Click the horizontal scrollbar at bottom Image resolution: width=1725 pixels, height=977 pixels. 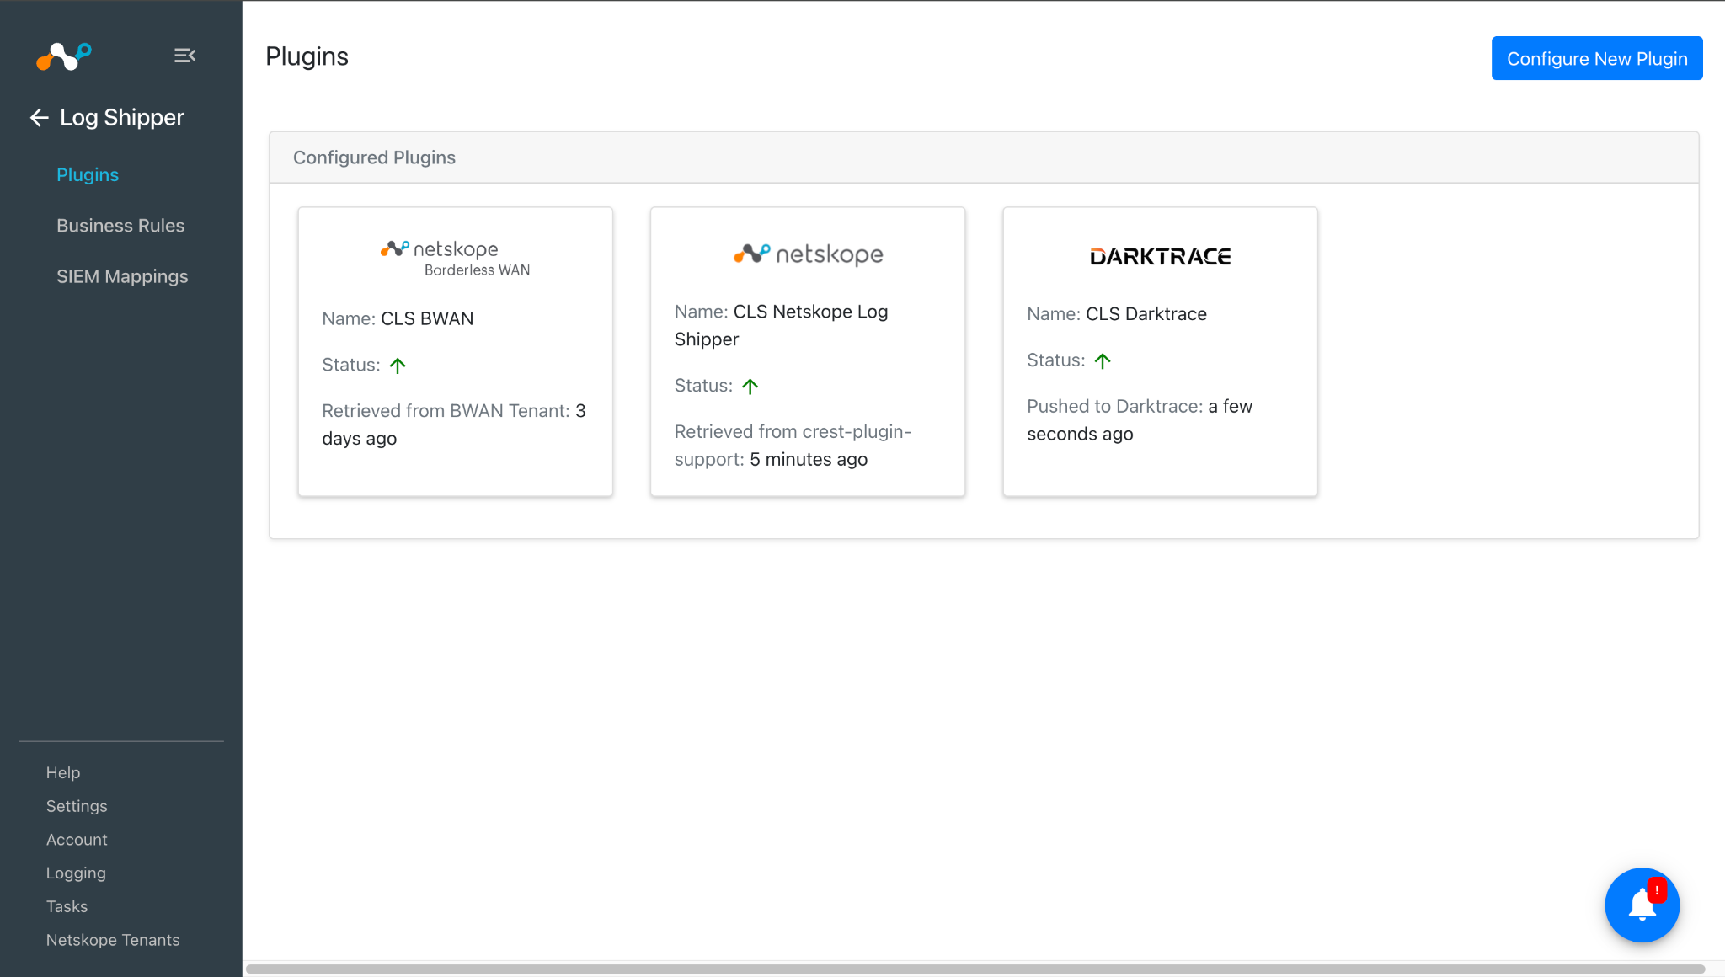point(975,969)
